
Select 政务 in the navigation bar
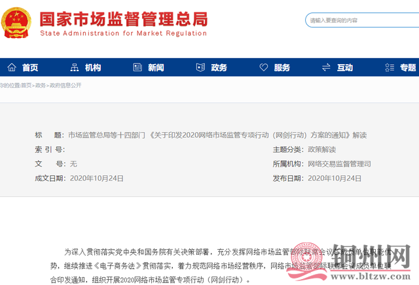click(x=219, y=67)
